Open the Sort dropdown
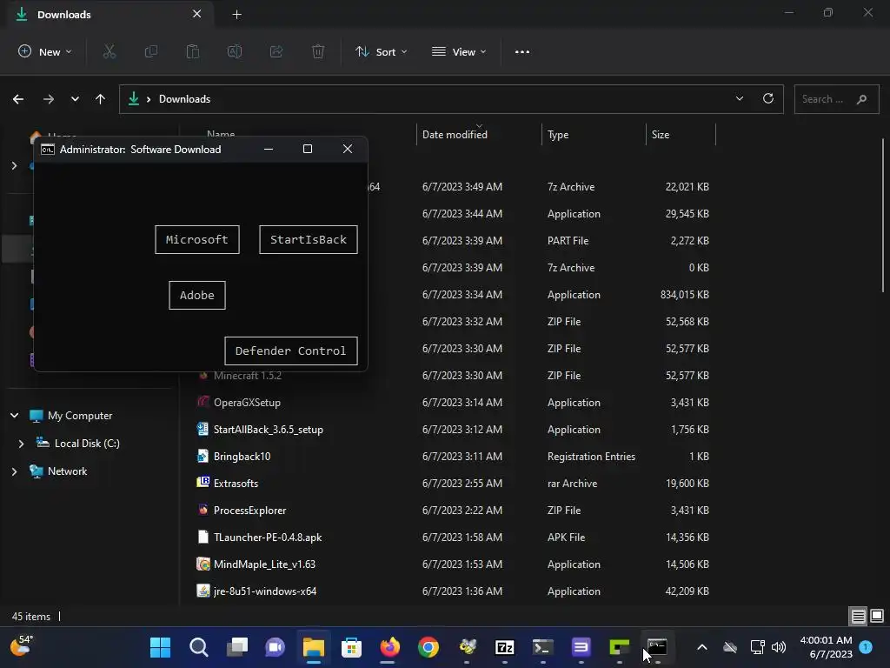Image resolution: width=890 pixels, height=668 pixels. (x=381, y=51)
